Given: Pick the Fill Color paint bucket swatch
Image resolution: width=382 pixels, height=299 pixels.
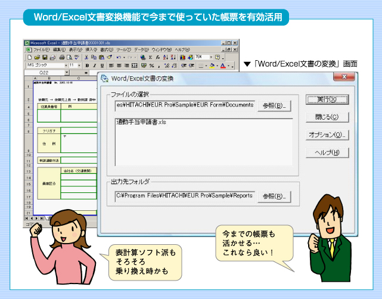Looking at the screenshot, I should coord(212,66).
